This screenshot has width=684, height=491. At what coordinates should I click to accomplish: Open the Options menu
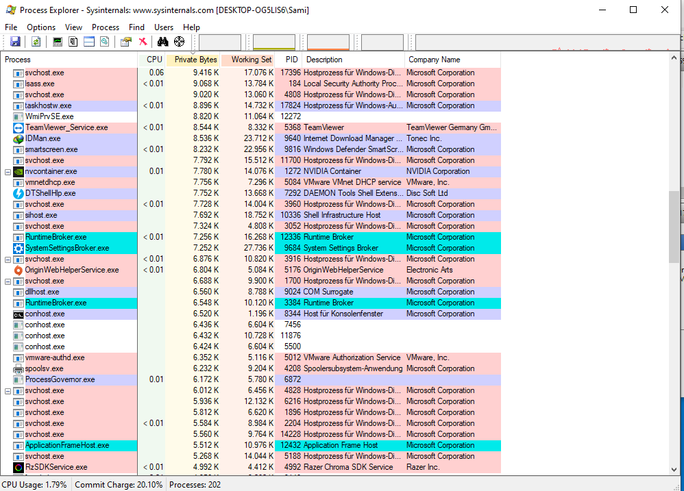click(x=41, y=27)
